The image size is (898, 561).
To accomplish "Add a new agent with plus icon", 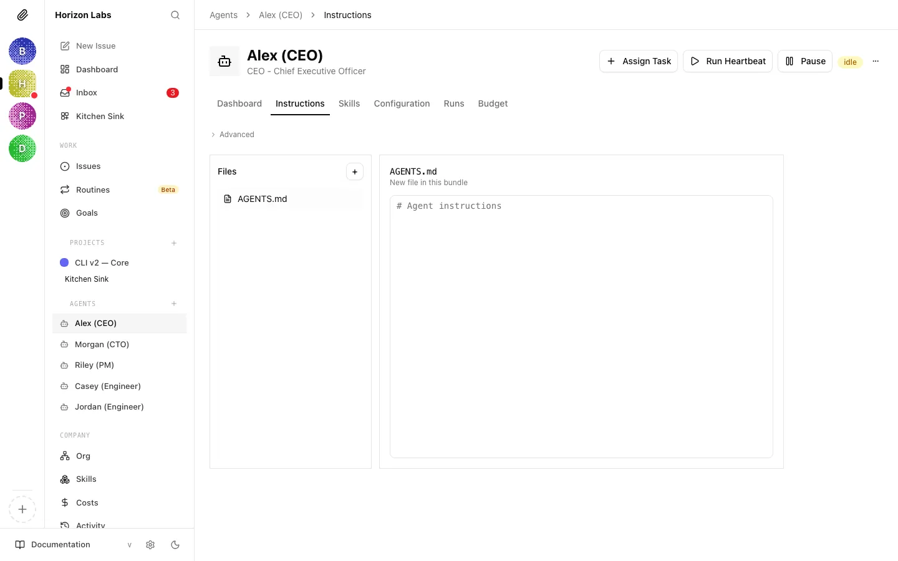I will click(x=174, y=304).
